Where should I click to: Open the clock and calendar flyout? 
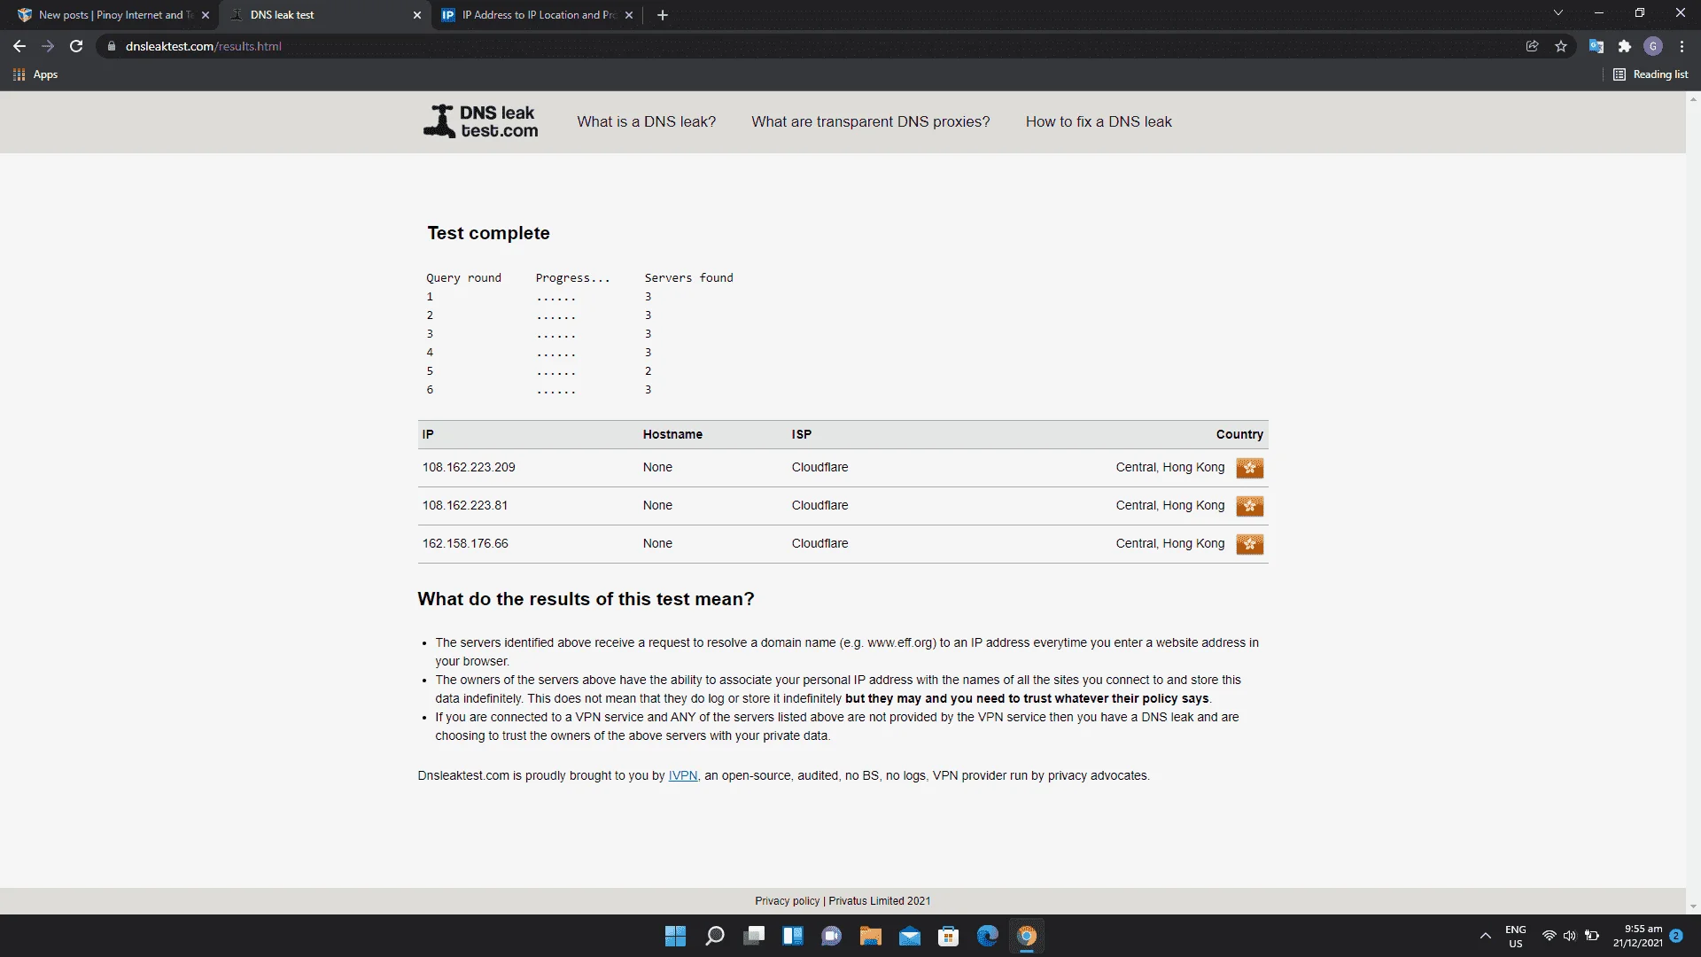click(x=1637, y=937)
